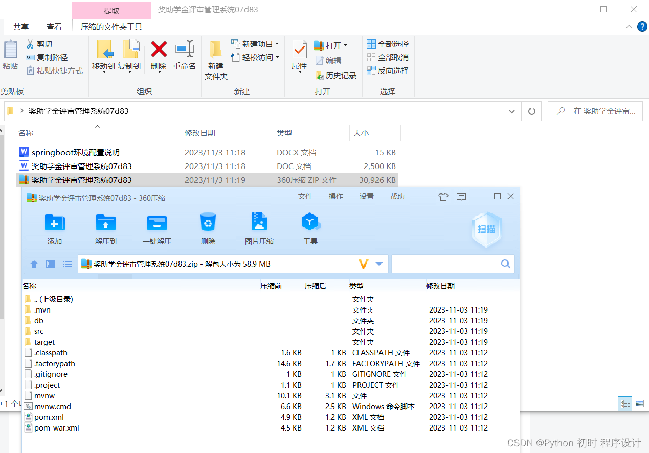The image size is (649, 453).
Task: Expand the 移动到 dropdown
Action: click(104, 72)
